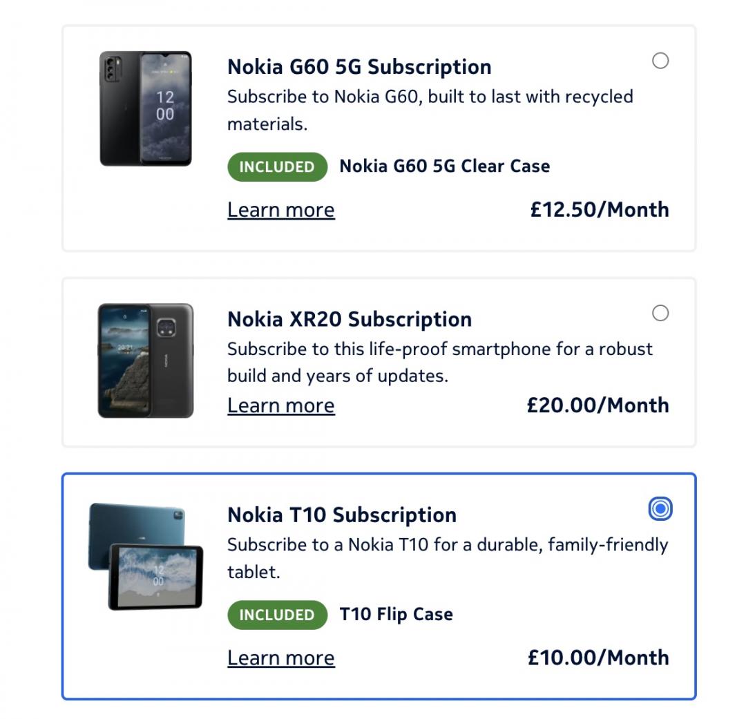Viewport: 746px width, 719px height.
Task: Open Learn more for Nokia G60 5G
Action: 280,209
